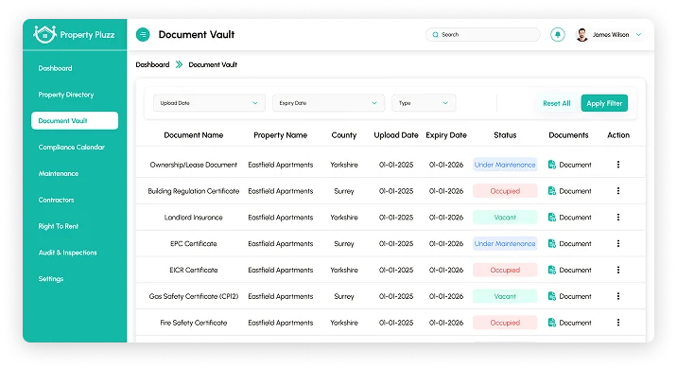The width and height of the screenshot is (677, 369).
Task: Open document icon for Gas Safety Certificate row
Action: coord(551,296)
